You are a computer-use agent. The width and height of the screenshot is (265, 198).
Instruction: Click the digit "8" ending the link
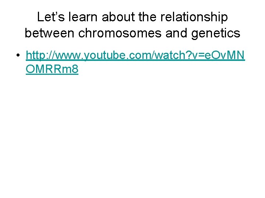tap(74, 69)
